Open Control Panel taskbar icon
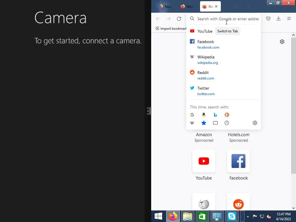This screenshot has height=222, width=296. 217,216
